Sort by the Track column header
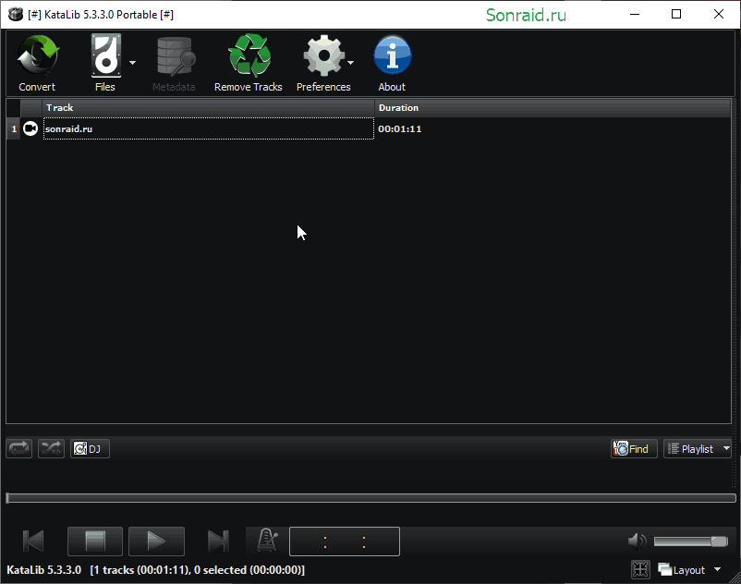The height and width of the screenshot is (584, 741). 208,108
